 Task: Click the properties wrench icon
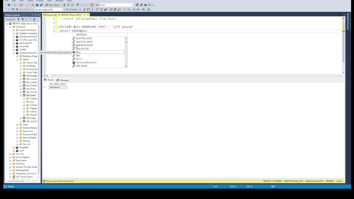[x=141, y=5]
